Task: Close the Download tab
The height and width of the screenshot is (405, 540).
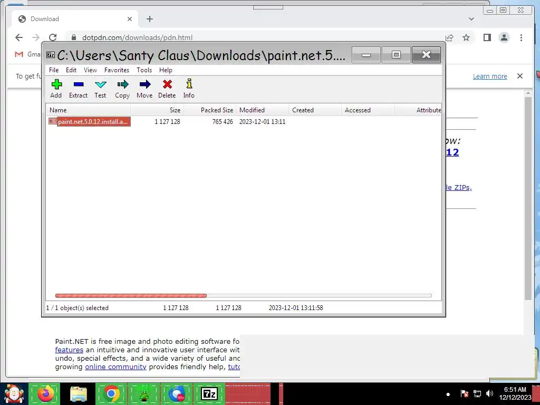Action: tap(130, 19)
